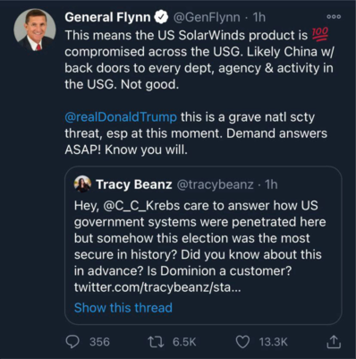This screenshot has height=359, width=356.
Task: Click the Tracy Beanz display name
Action: 134,184
